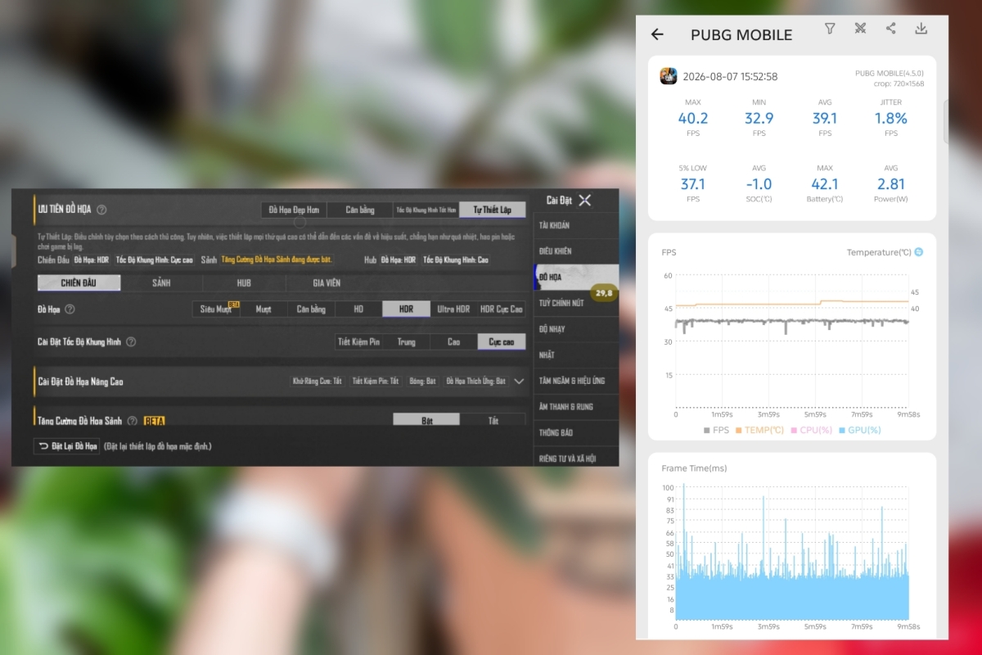The image size is (982, 655).
Task: Set frame rate to Cao
Action: (453, 341)
